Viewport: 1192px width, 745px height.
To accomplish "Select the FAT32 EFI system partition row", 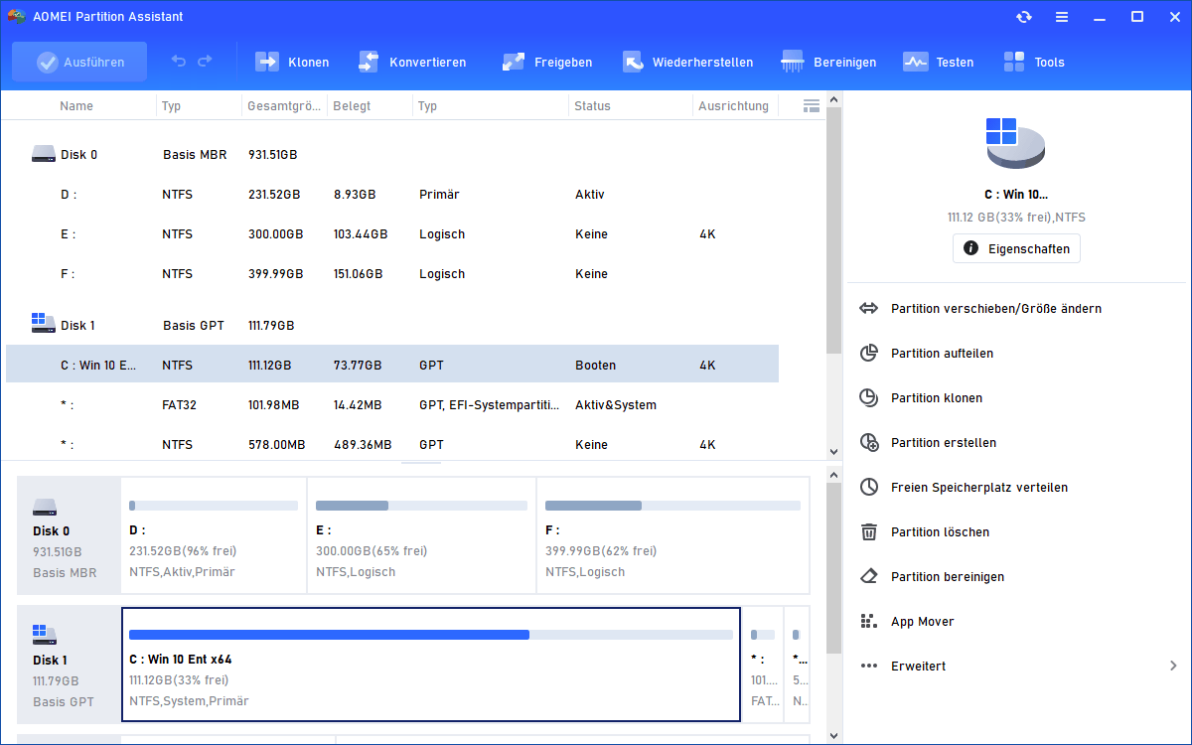I will (392, 404).
